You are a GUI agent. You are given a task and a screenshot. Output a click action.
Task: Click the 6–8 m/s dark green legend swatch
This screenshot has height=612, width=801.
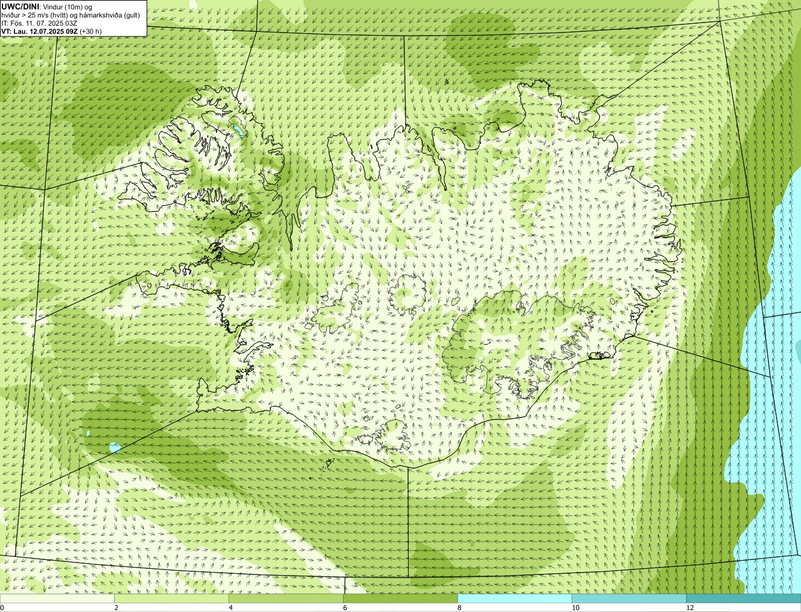400,598
